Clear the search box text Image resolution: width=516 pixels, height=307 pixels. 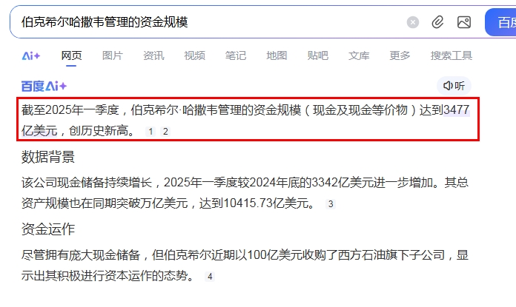(413, 22)
